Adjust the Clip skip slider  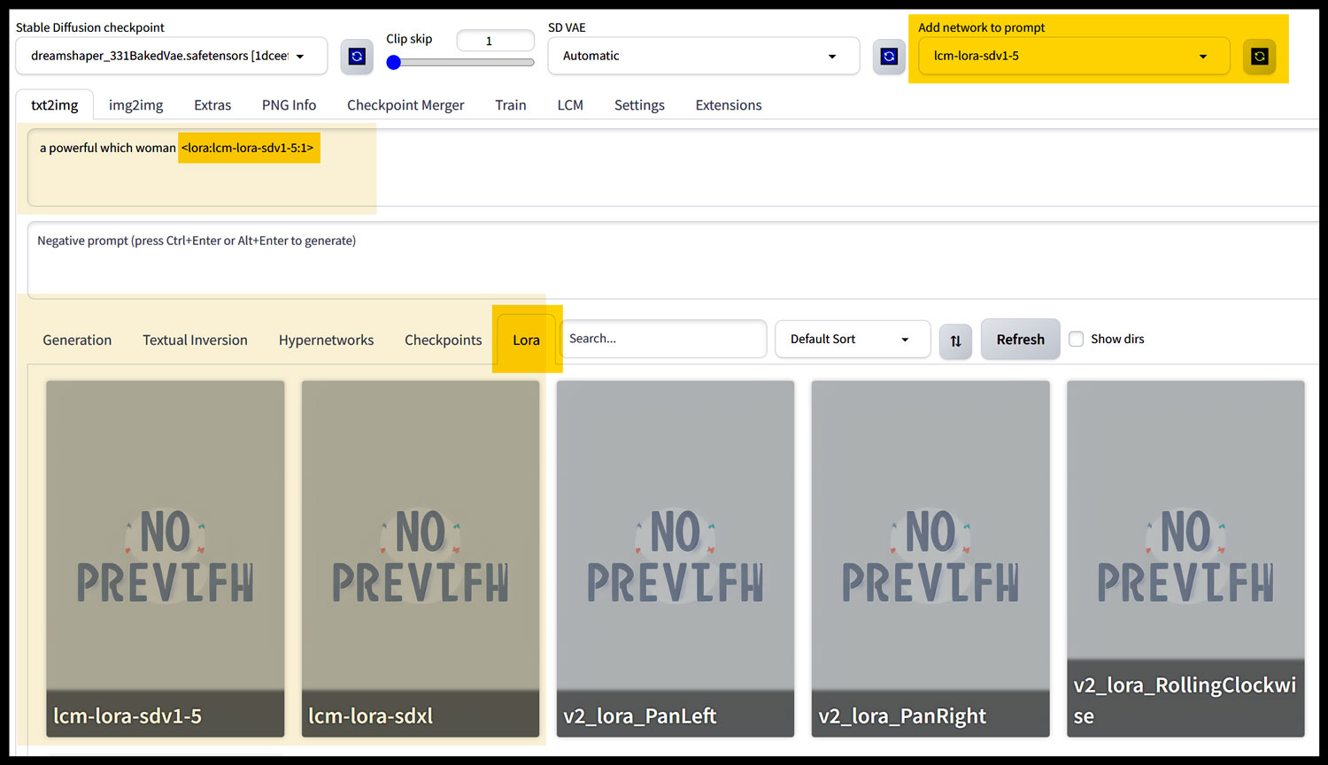click(x=460, y=63)
